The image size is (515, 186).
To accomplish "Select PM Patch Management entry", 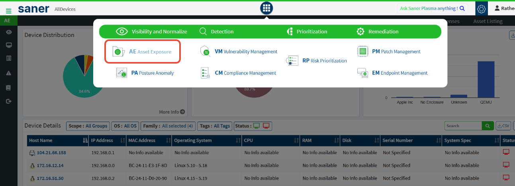I will 396,52.
